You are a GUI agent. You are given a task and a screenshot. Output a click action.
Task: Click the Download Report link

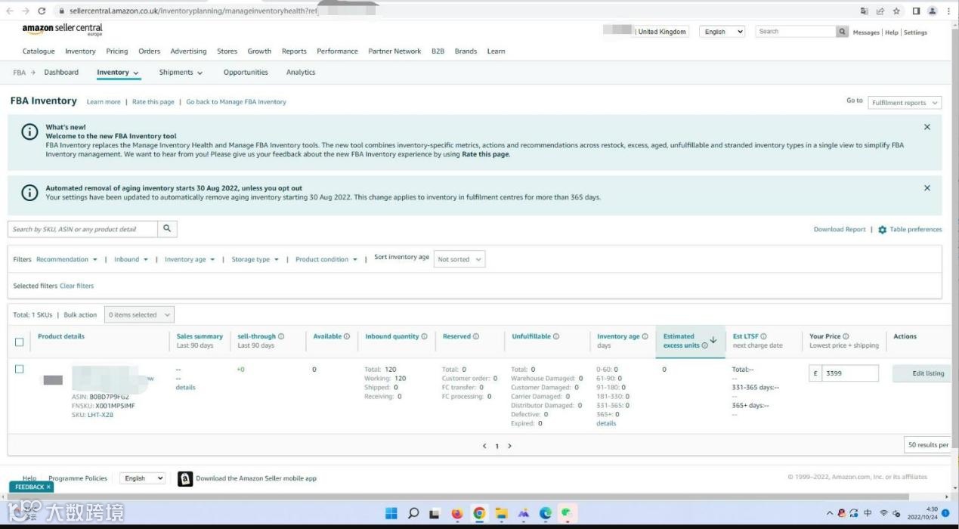840,230
